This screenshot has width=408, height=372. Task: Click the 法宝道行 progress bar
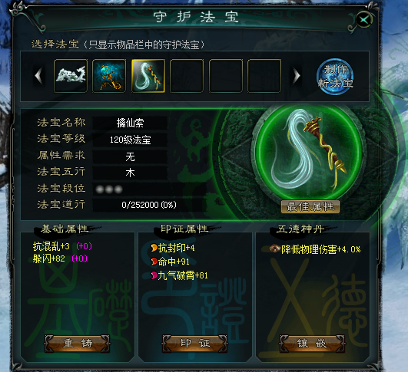149,205
